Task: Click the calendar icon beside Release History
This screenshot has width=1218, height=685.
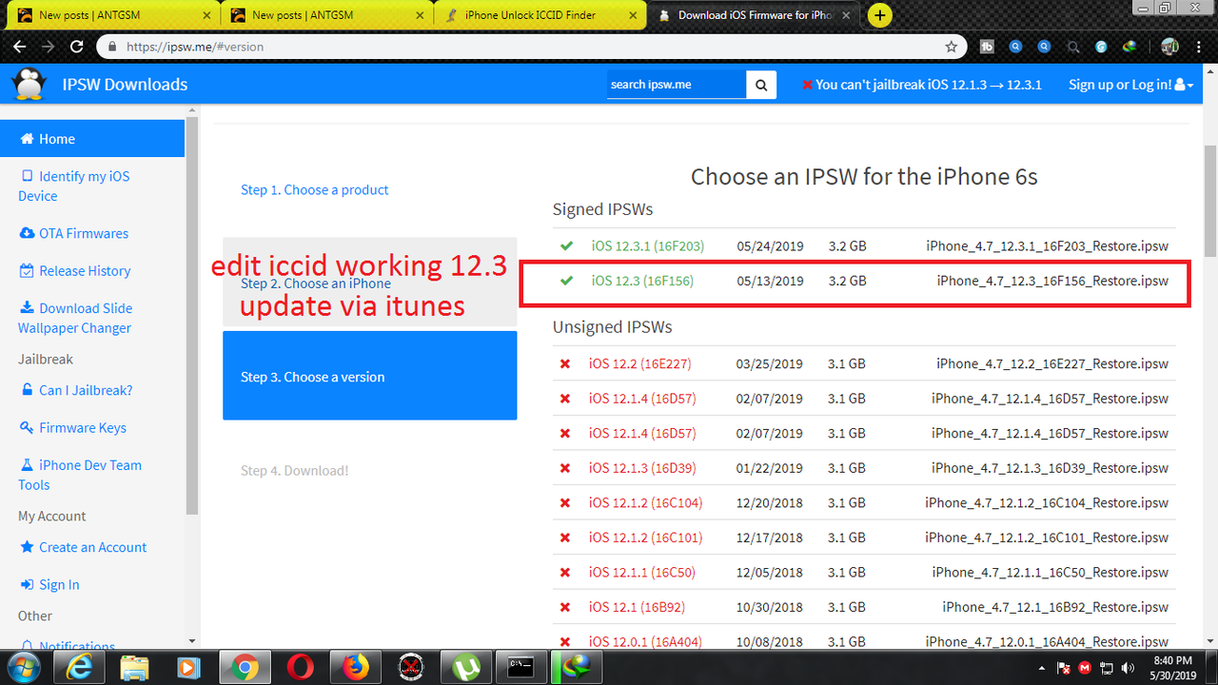Action: click(x=27, y=271)
